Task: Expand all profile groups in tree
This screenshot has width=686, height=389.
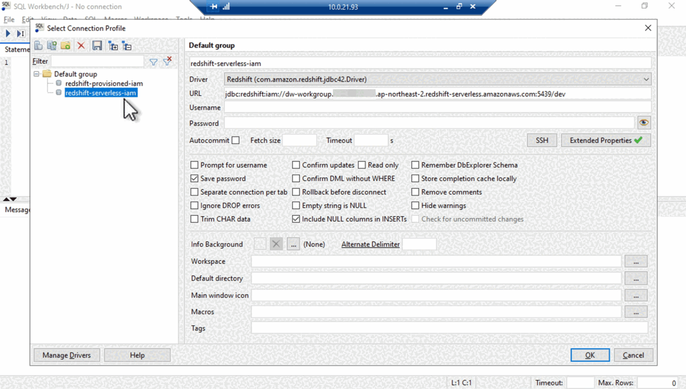Action: coord(113,46)
